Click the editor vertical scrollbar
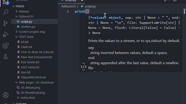Image resolution: width=186 pixels, height=104 pixels. tap(184, 11)
